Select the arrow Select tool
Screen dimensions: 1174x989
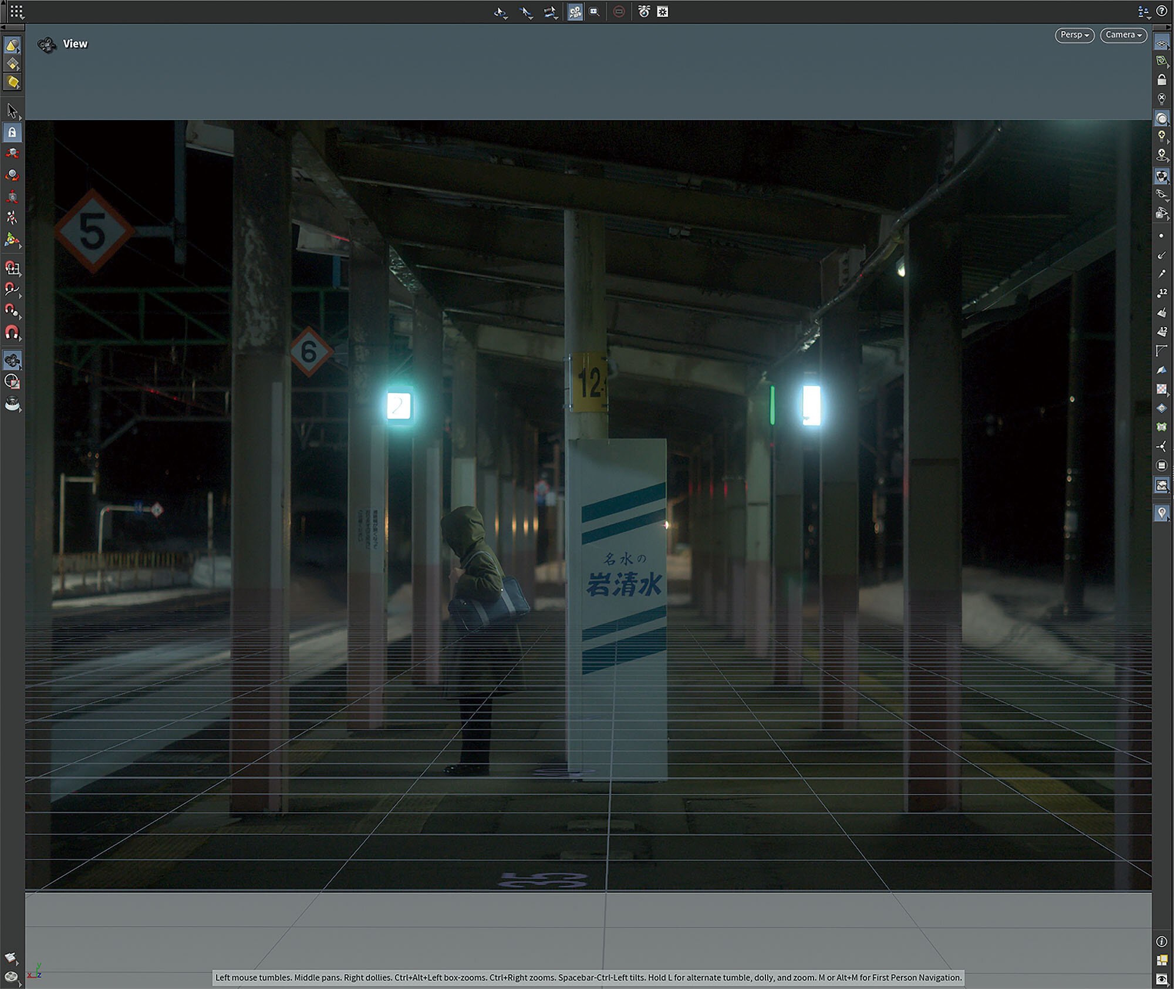click(x=12, y=110)
